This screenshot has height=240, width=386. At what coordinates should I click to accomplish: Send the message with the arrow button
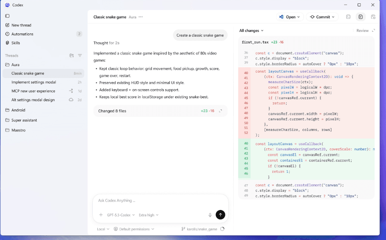click(221, 215)
